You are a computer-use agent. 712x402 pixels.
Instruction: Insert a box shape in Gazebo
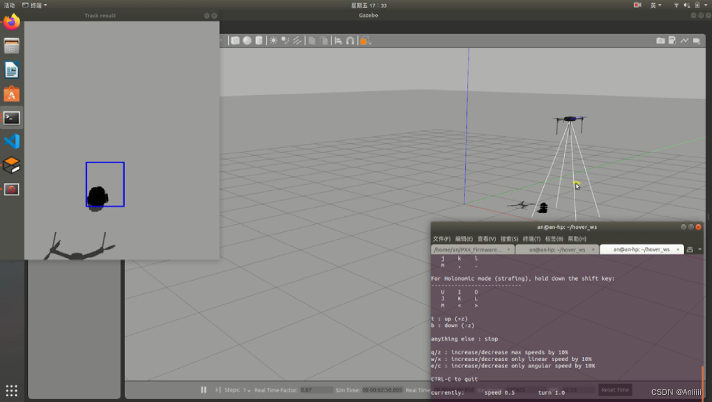coord(235,40)
